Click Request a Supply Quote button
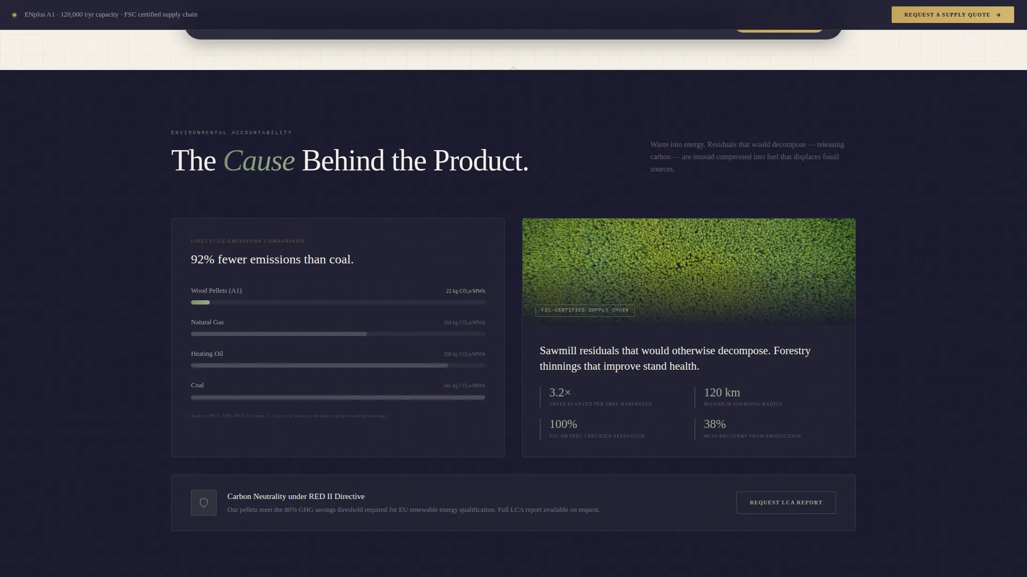 click(953, 14)
